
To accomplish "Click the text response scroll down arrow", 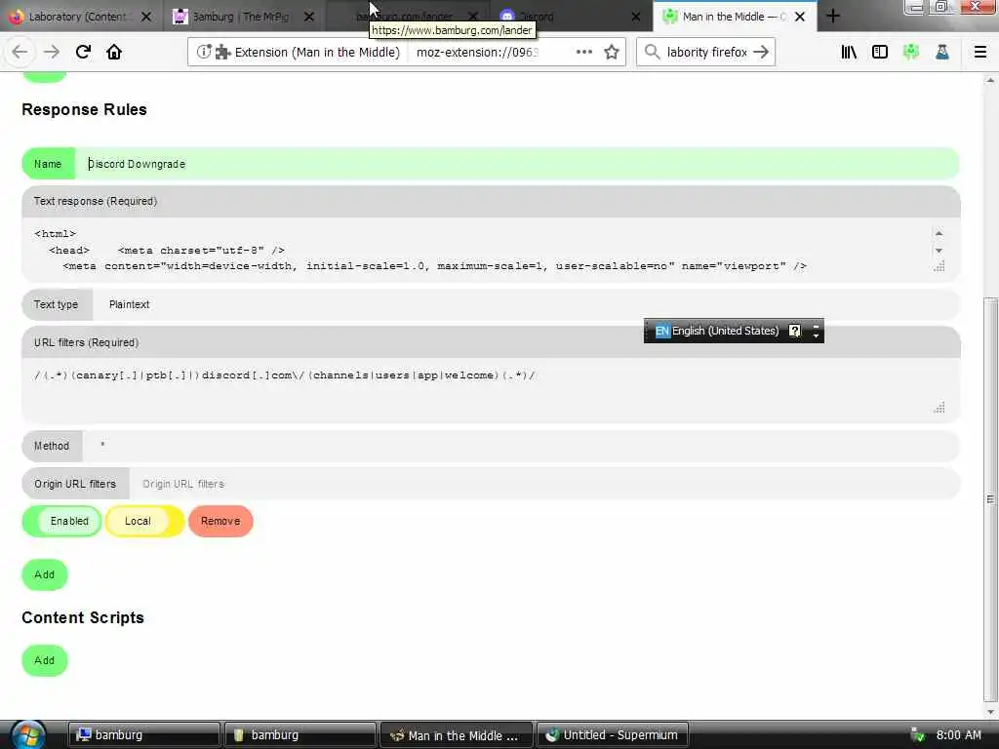I will click(x=939, y=251).
